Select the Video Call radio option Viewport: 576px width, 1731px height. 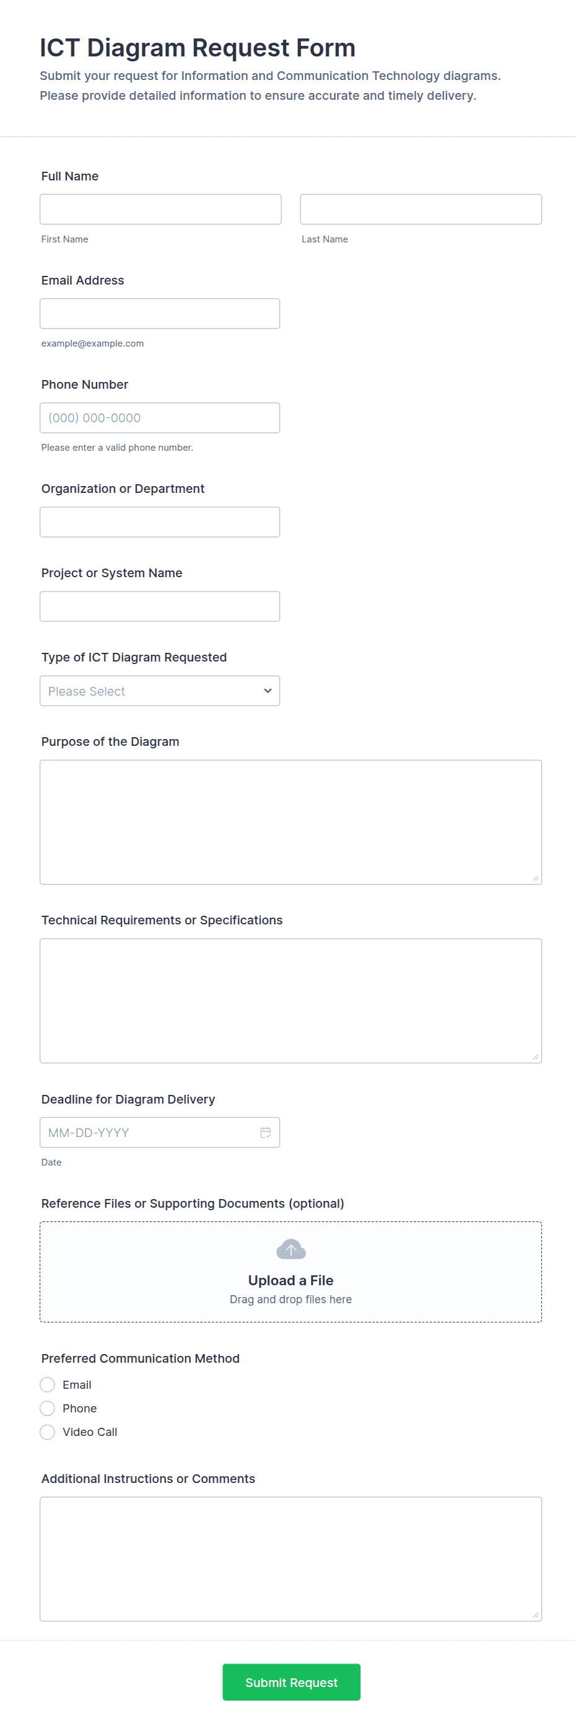48,1432
